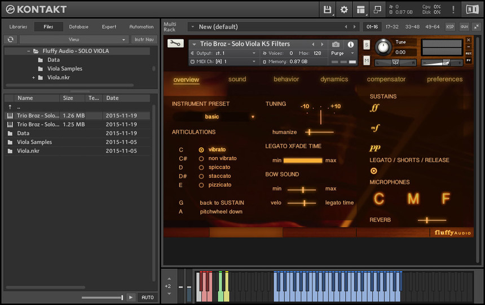The image size is (485, 305).
Task: Open the dynamics tab
Action: (x=334, y=79)
